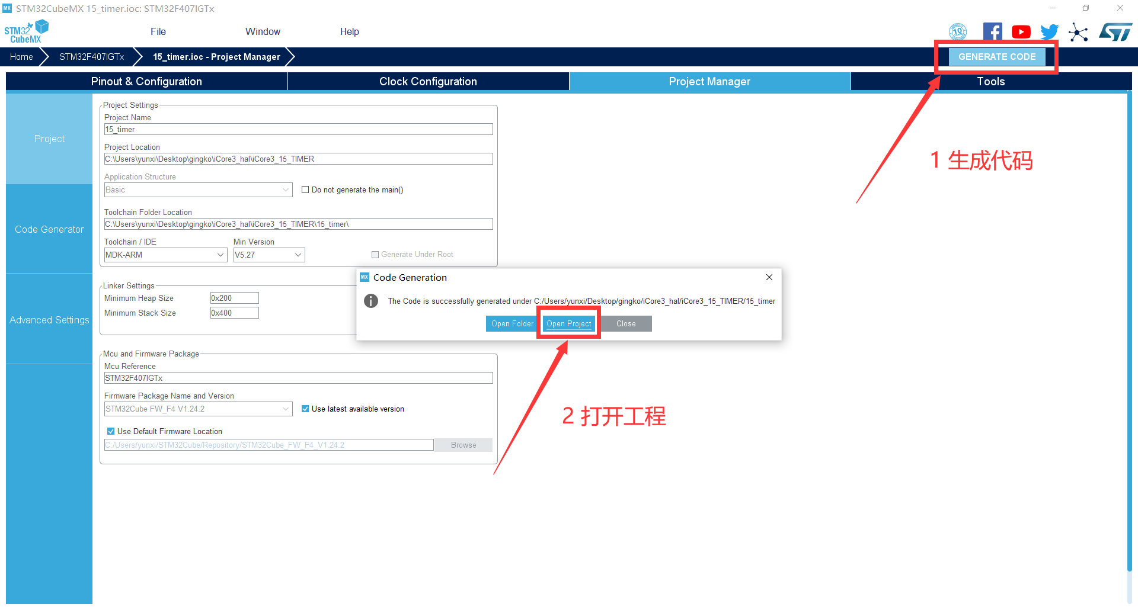Close the Code Generation dialog with X
This screenshot has height=610, width=1138.
[769, 277]
